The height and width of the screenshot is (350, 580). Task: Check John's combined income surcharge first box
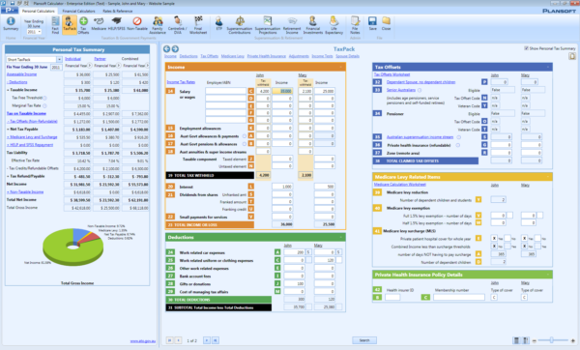(494, 247)
